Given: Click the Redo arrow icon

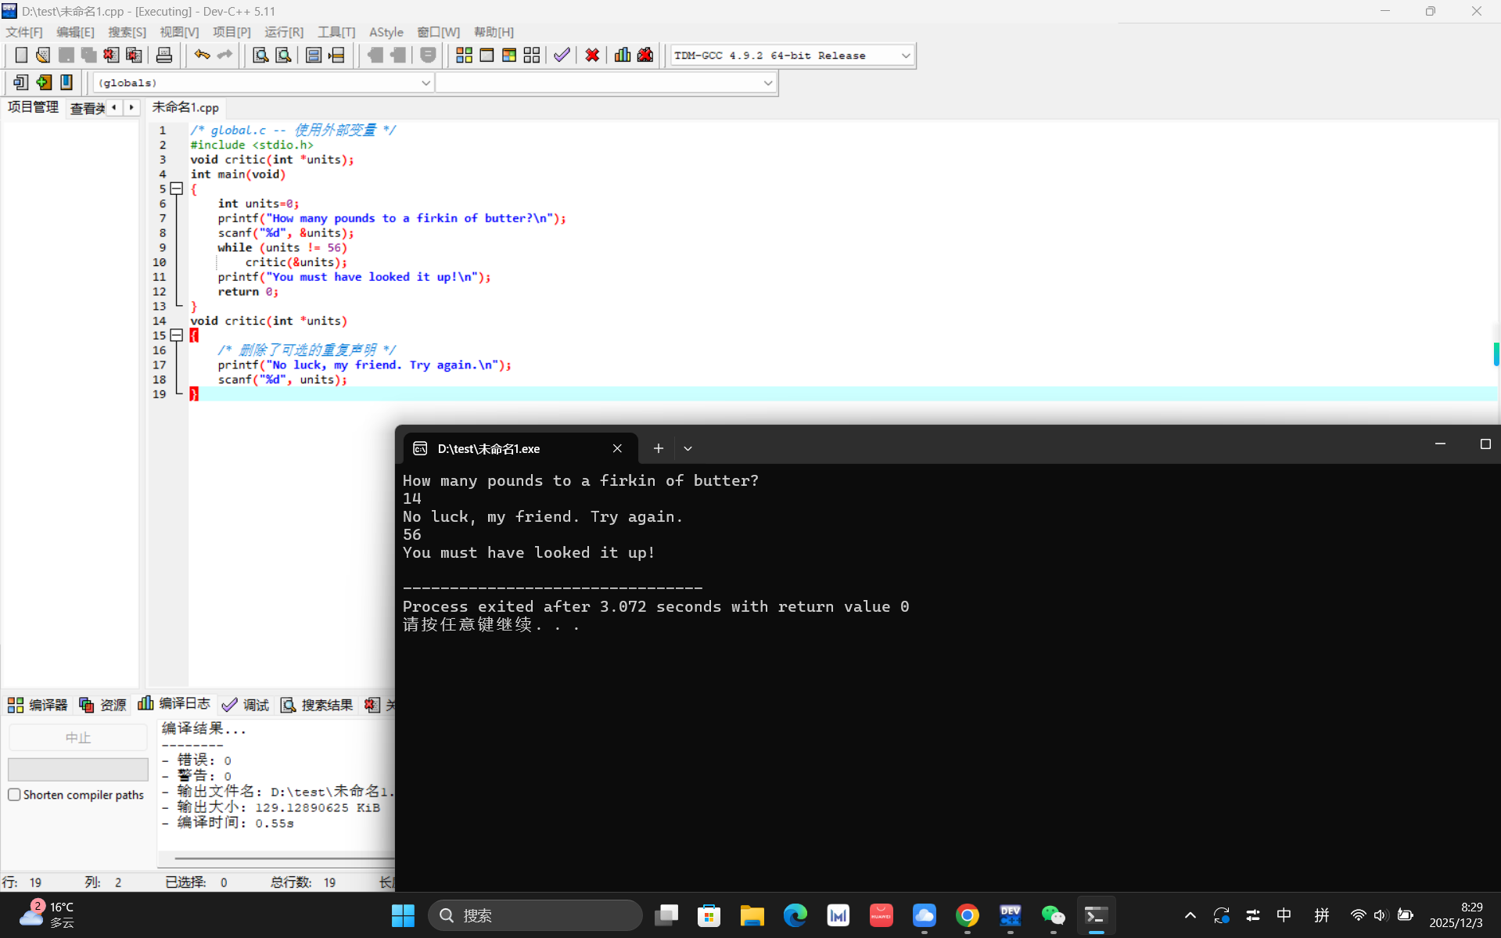Looking at the screenshot, I should pos(224,55).
